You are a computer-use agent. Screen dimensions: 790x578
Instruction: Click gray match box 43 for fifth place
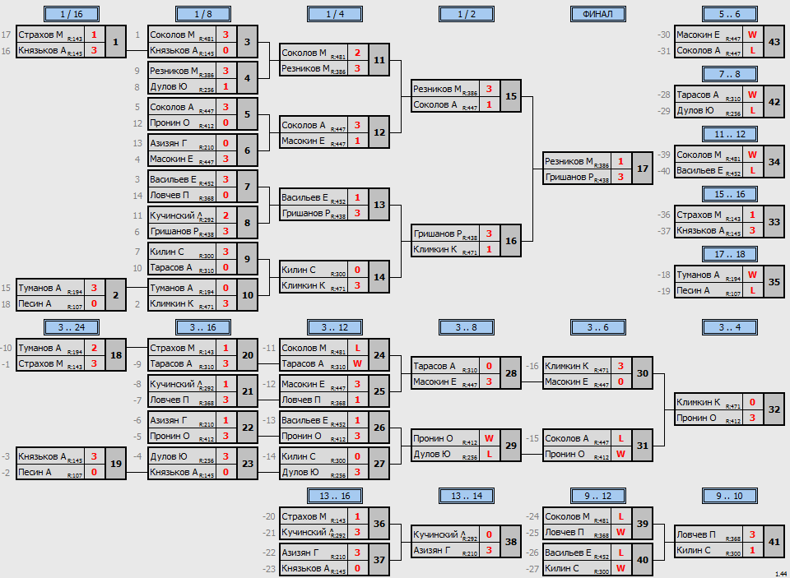(x=774, y=42)
